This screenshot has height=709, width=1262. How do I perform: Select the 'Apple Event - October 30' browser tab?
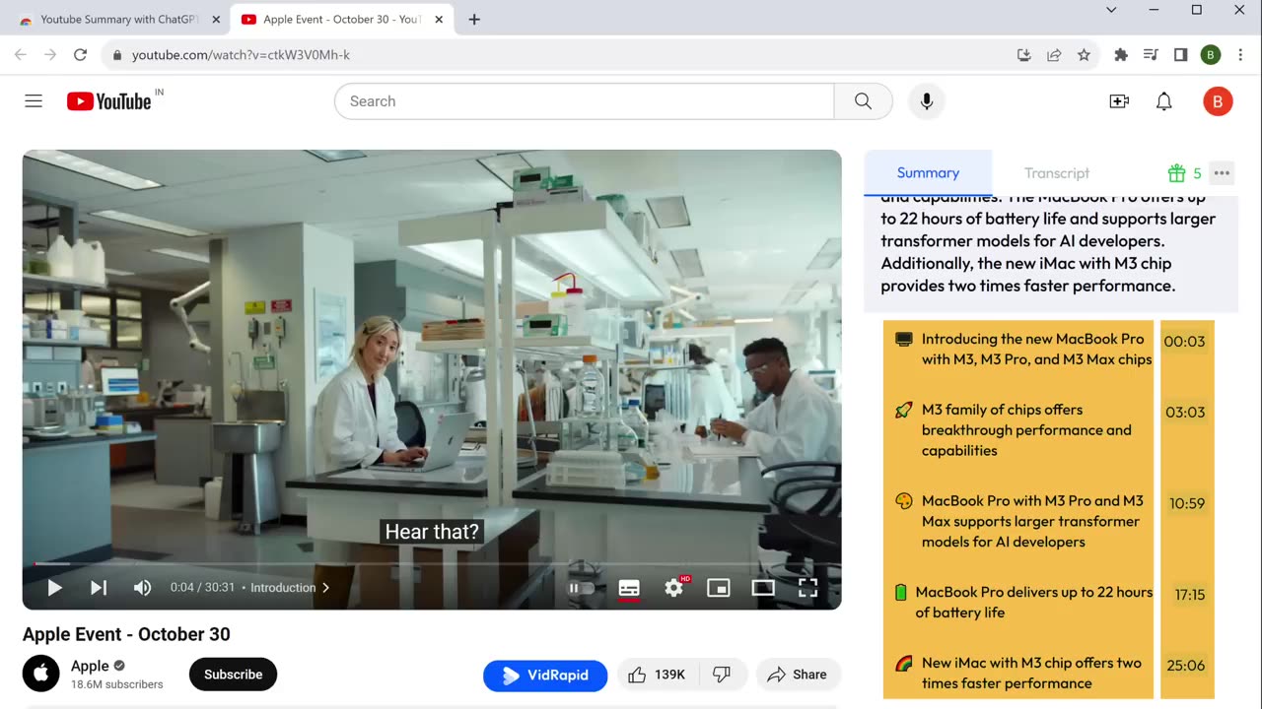(x=341, y=20)
